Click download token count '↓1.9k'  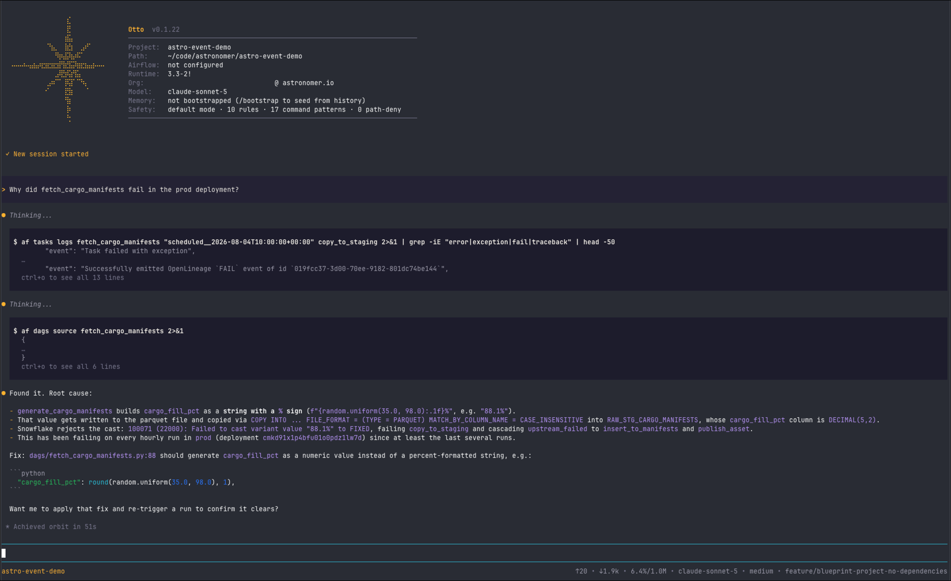(x=609, y=572)
